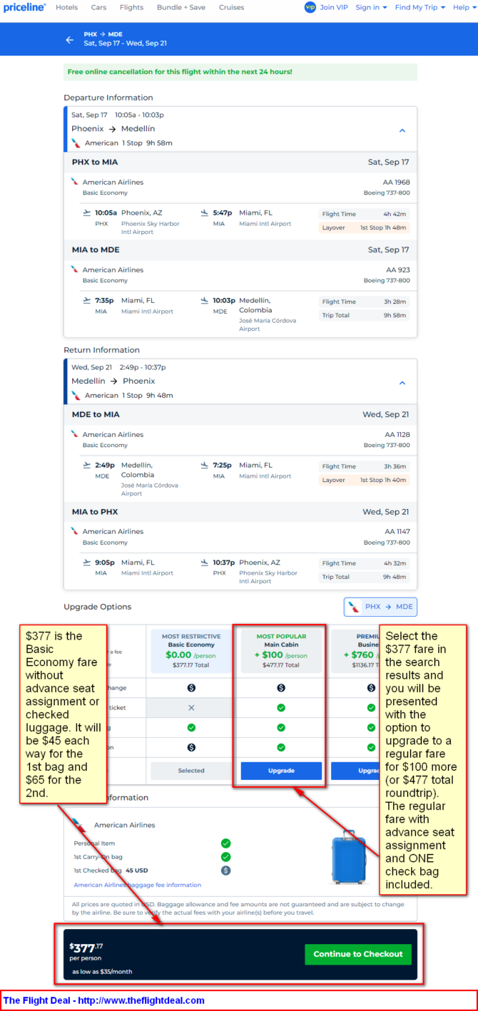The height and width of the screenshot is (1011, 478).
Task: Click the green check in Basic Economy column
Action: pos(191,727)
